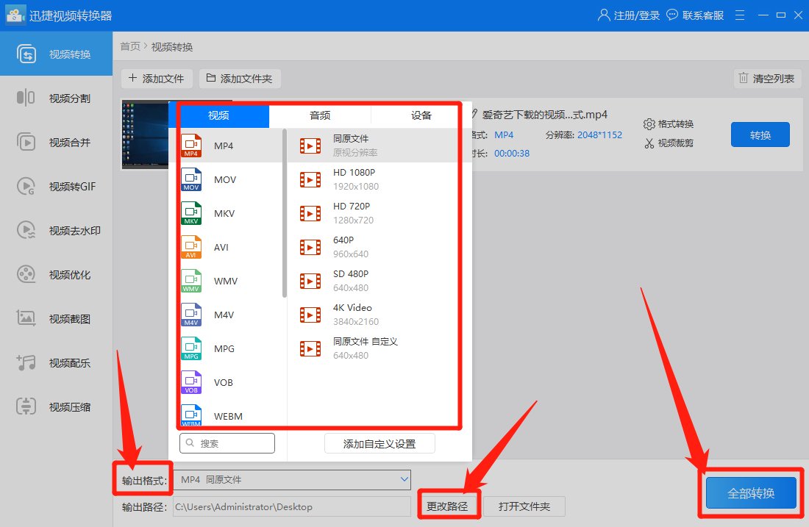
Task: Open the 输出格式 dropdown
Action: (292, 479)
